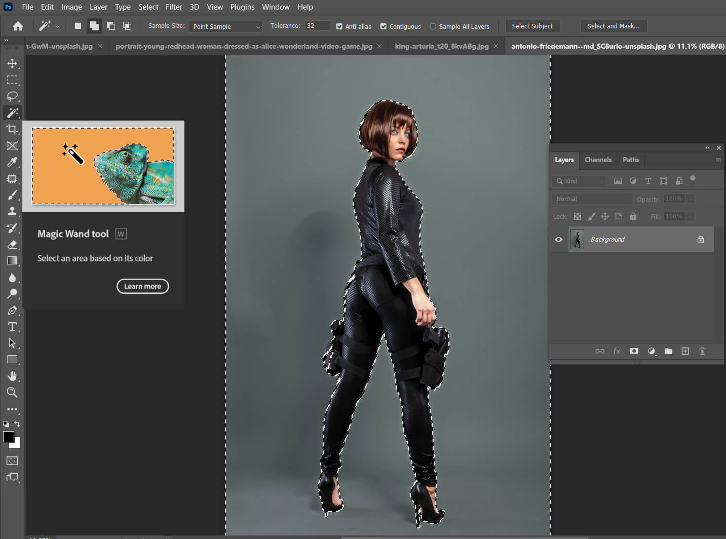Select the Lasso tool
Viewport: 726px width, 539px height.
point(12,96)
